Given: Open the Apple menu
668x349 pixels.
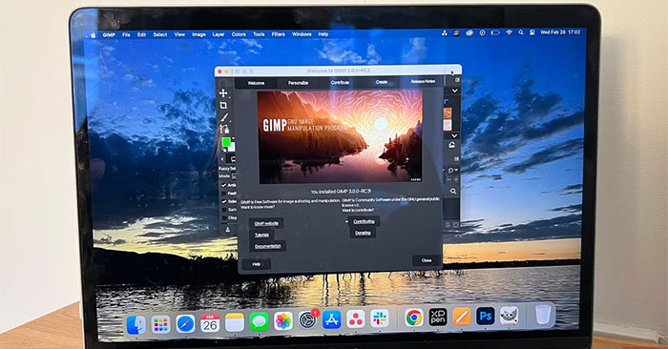Looking at the screenshot, I should [94, 35].
